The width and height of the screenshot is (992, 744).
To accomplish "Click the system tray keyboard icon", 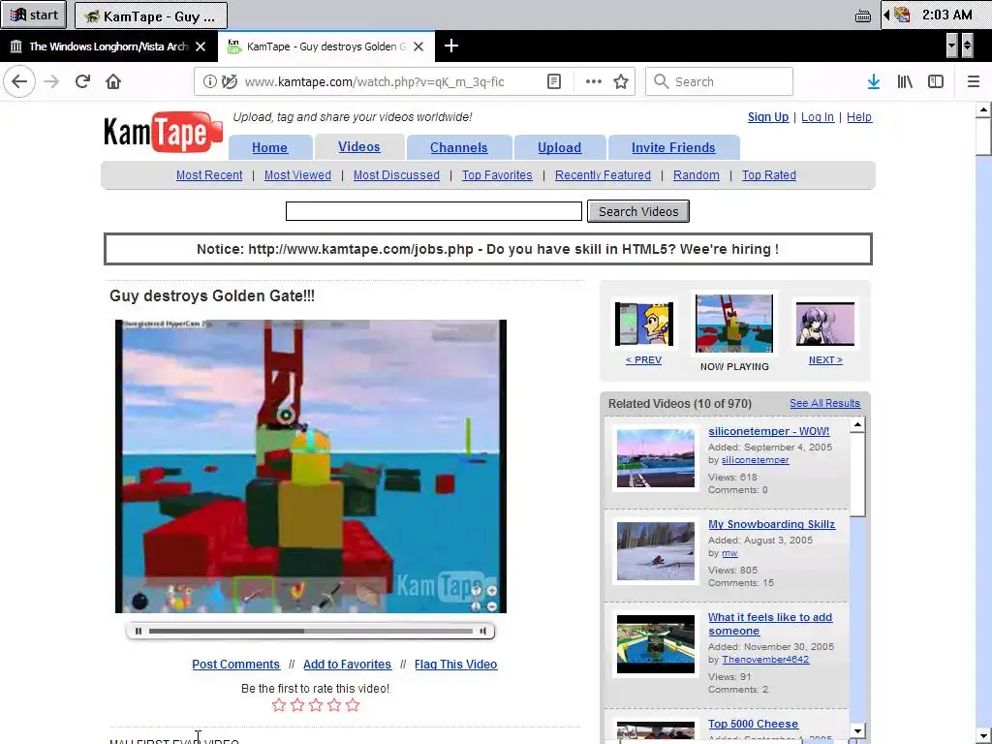I will 863,15.
